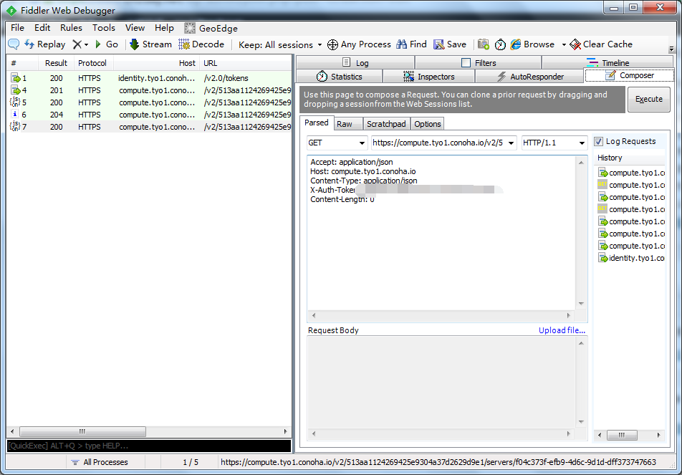Click All Processes filter in status bar
Image resolution: width=682 pixels, height=475 pixels.
pos(100,462)
